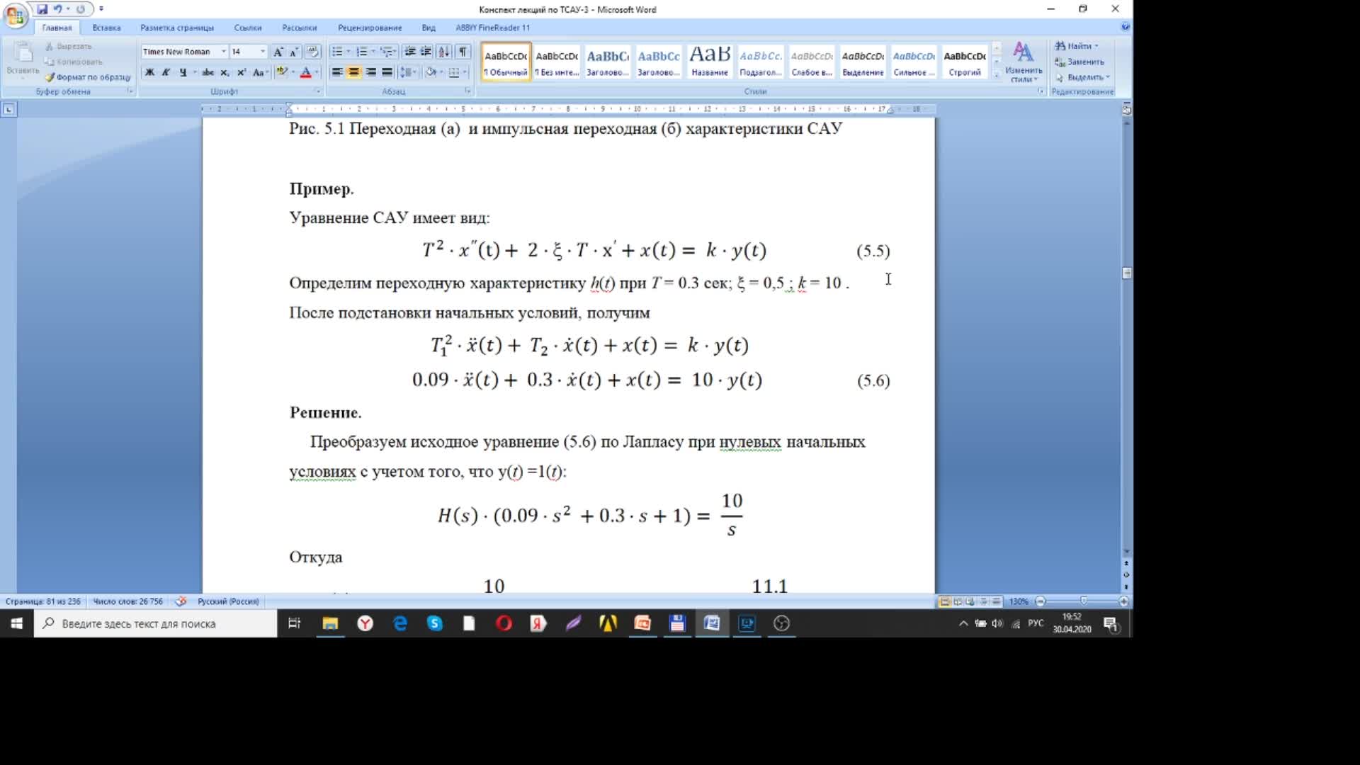Open Word help question mark icon
The width and height of the screenshot is (1360, 765).
click(x=1126, y=27)
